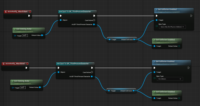
Task: Click the lower Get Owning Actor Target pin
Action: 13,88
